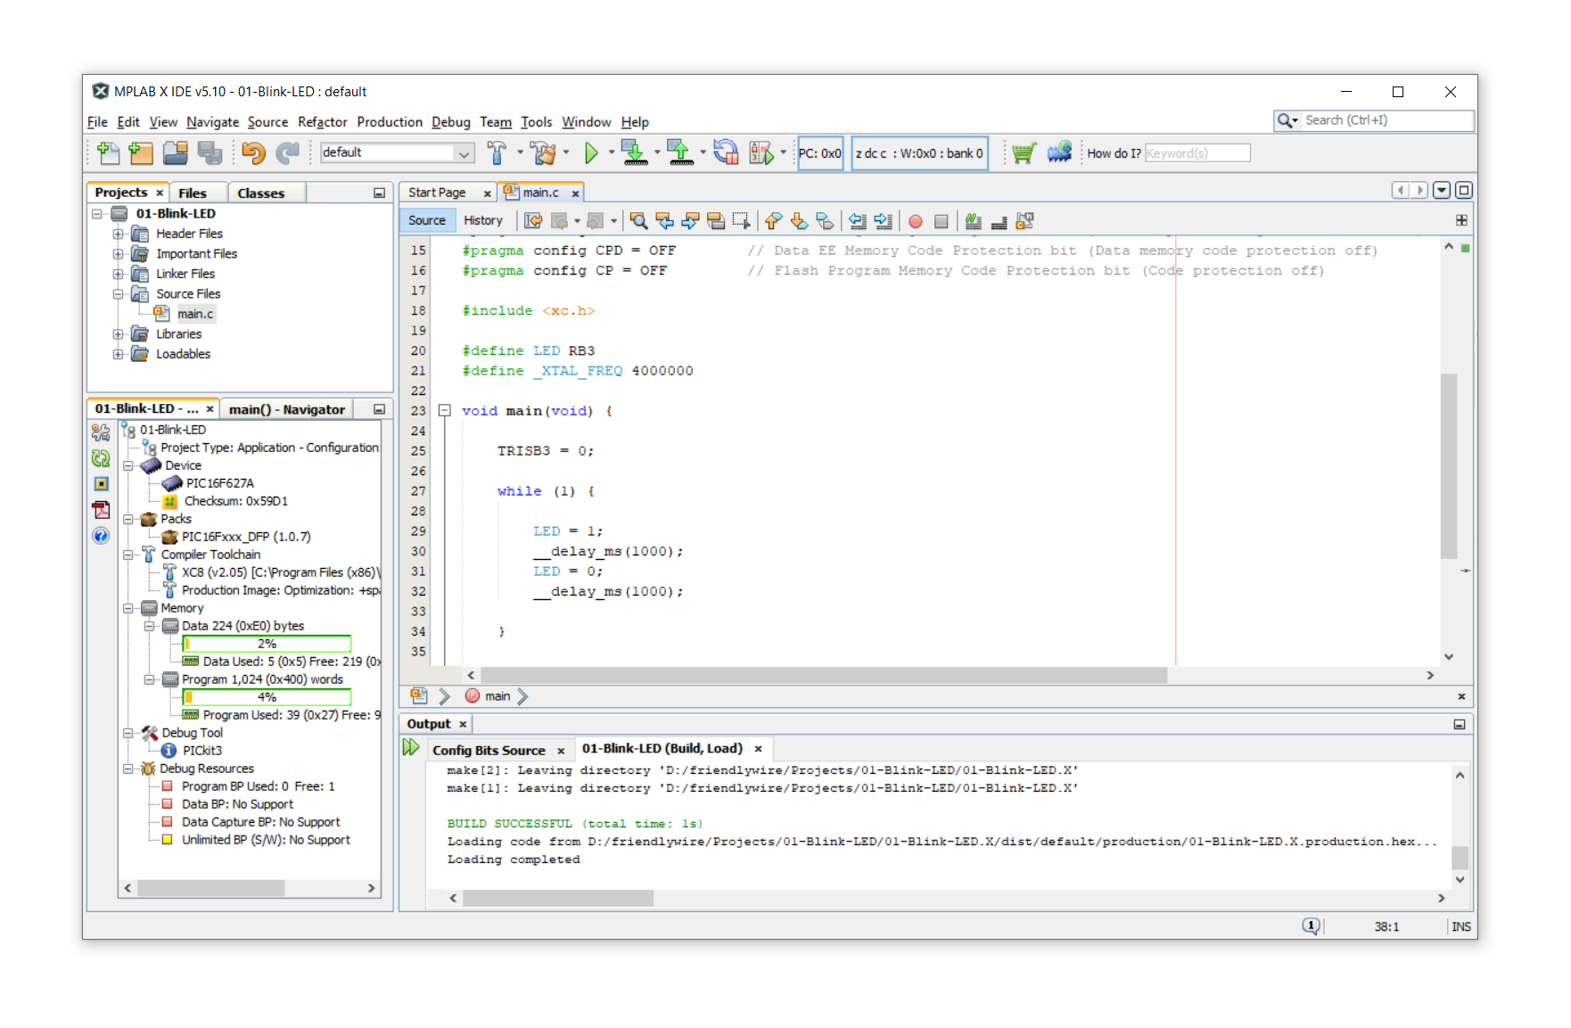Click the refresh icon in the dashboard sidebar
Image resolution: width=1571 pixels, height=1028 pixels.
click(x=101, y=458)
